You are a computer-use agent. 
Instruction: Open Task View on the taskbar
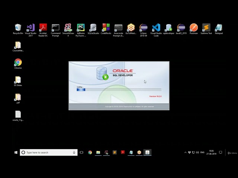click(81, 152)
